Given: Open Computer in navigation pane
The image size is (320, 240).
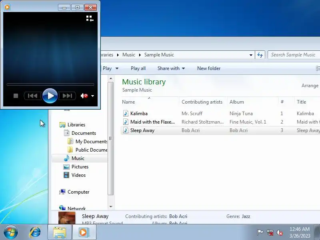Looking at the screenshot, I should (x=78, y=192).
